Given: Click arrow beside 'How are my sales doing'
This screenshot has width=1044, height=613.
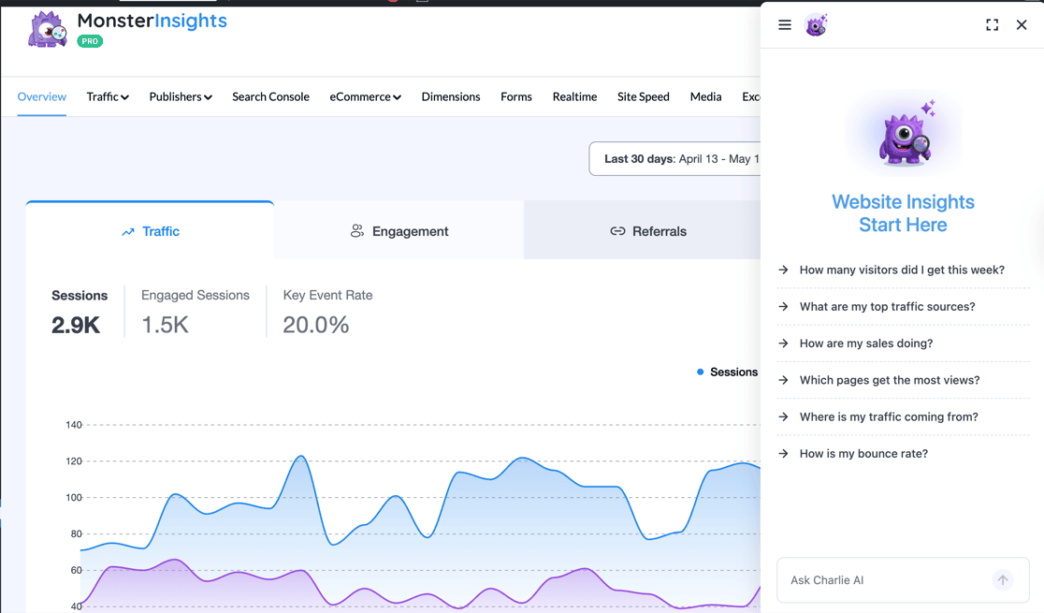Looking at the screenshot, I should pos(784,343).
